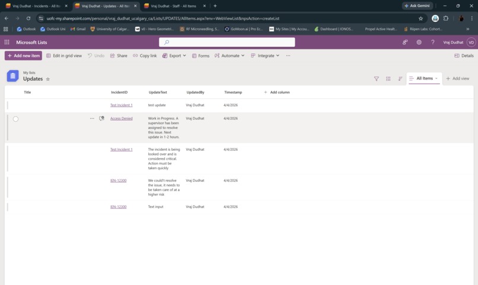
Task: Open the All Items view switcher
Action: 424,78
